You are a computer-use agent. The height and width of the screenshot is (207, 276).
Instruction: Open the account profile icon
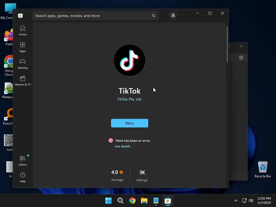[173, 15]
